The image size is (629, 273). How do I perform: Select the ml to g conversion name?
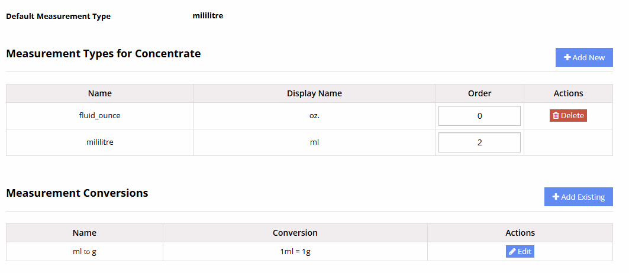[84, 252]
